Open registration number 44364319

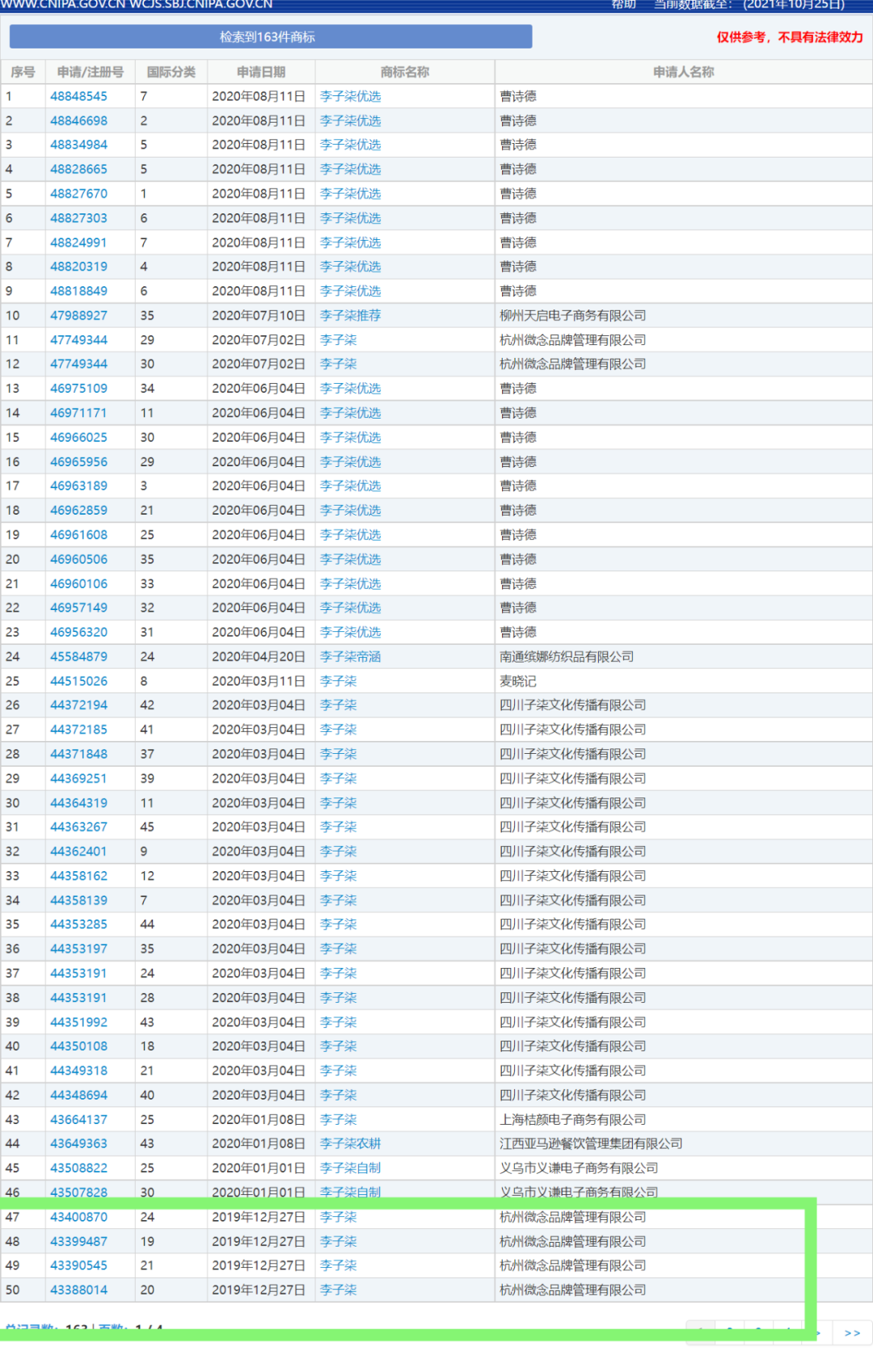coord(78,803)
